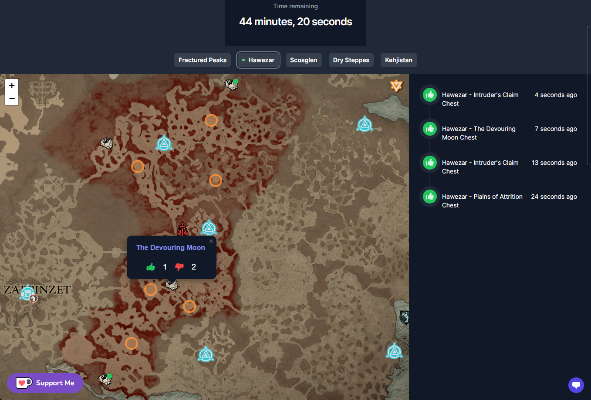
Task: Click the orange inverted triangle map marker
Action: click(396, 86)
